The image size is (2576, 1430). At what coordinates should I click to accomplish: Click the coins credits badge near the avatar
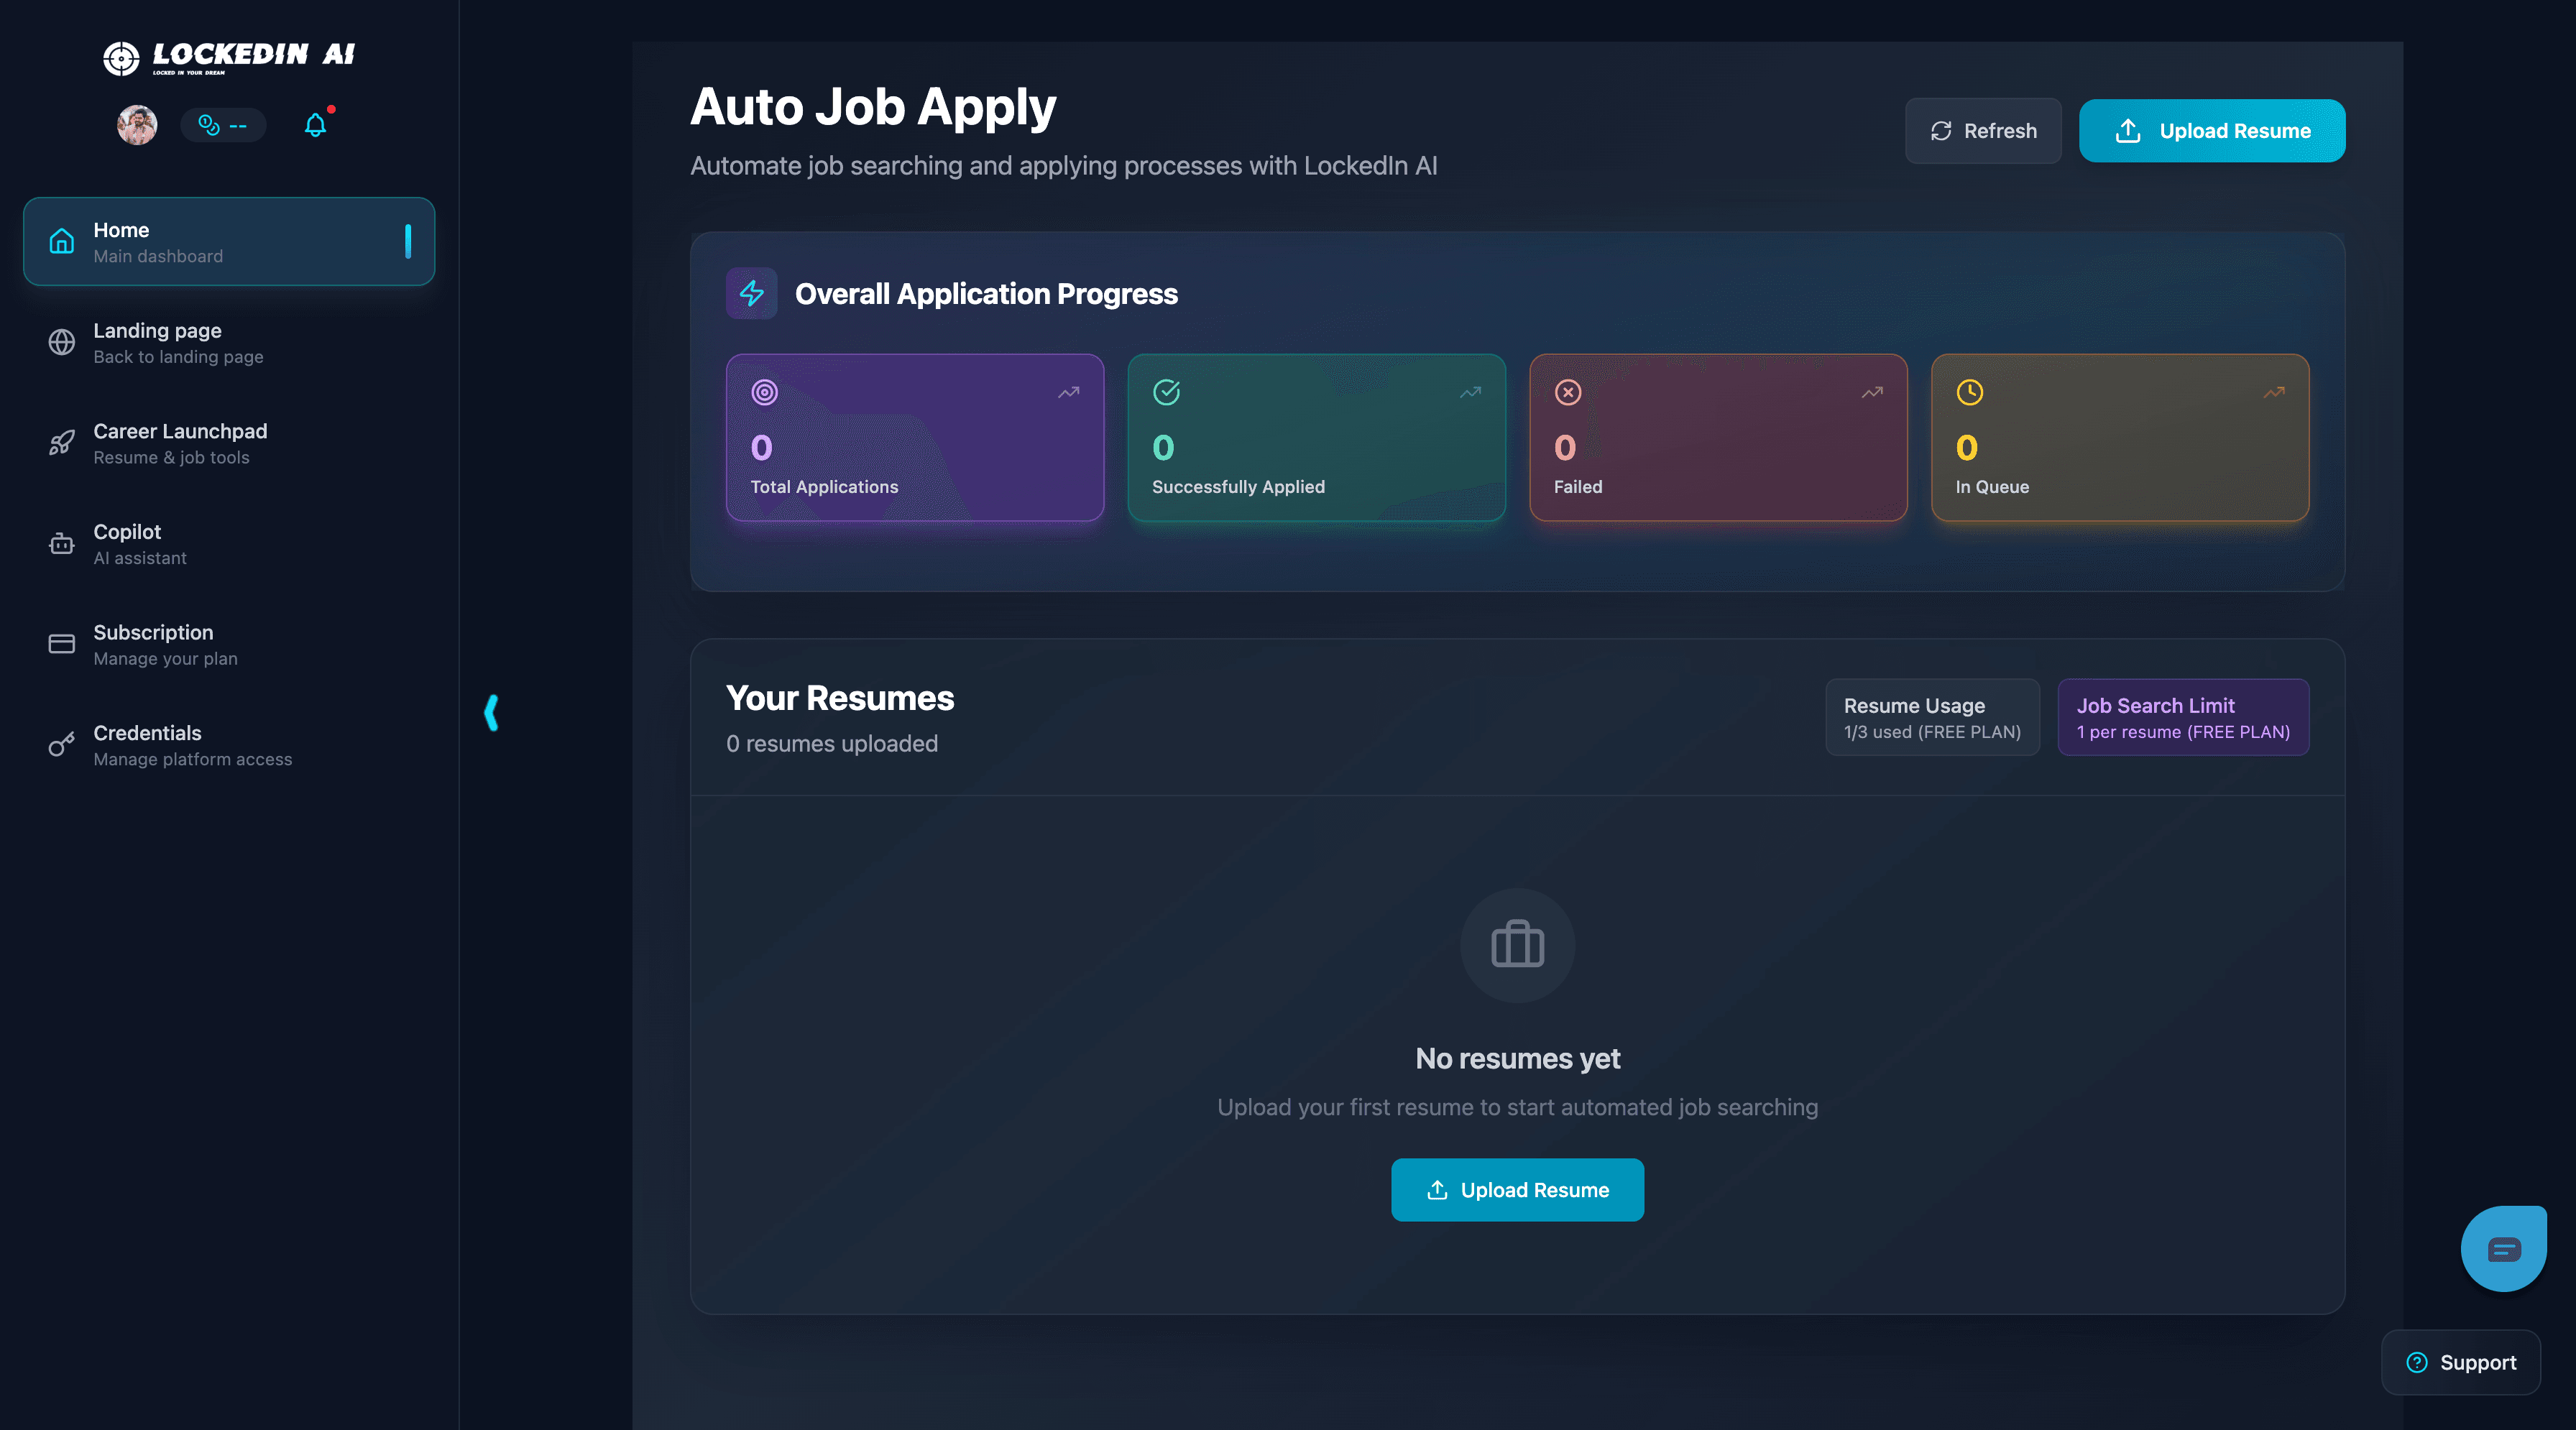pyautogui.click(x=222, y=125)
